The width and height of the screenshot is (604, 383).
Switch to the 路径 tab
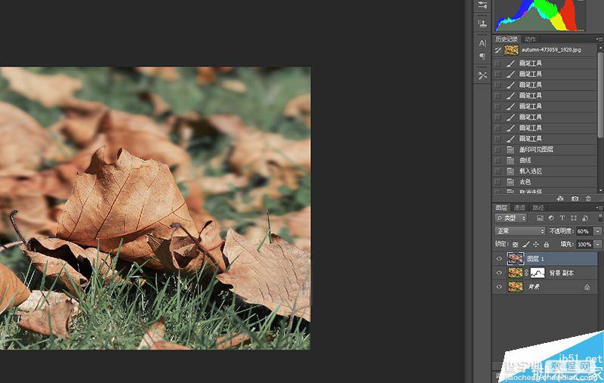[x=538, y=208]
